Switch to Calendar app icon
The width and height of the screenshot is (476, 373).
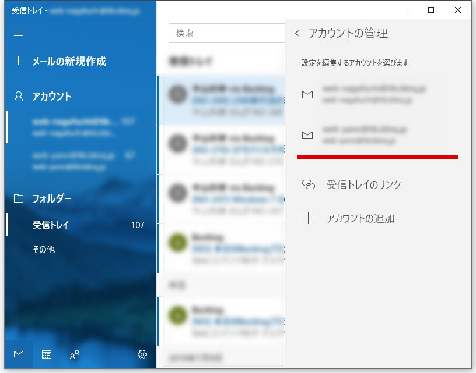47,354
